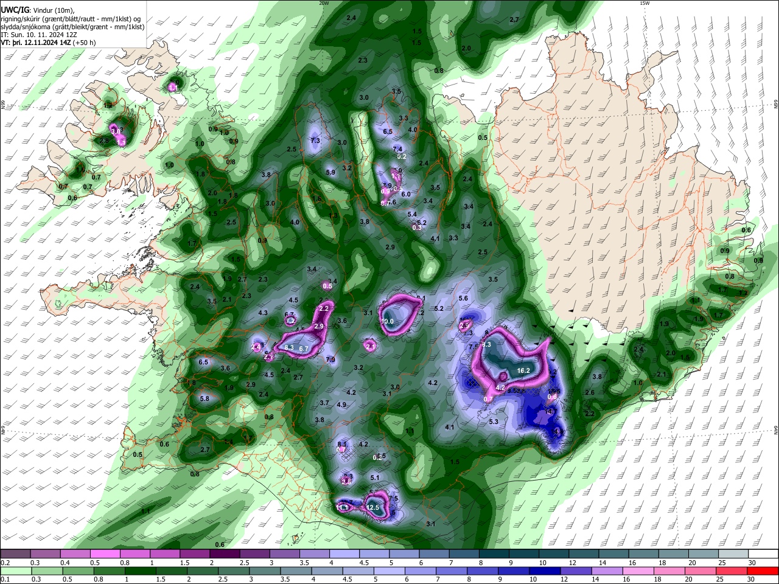
Task: Click the bright pink 0.5 swatch in upper legend row
Action: pyautogui.click(x=106, y=554)
